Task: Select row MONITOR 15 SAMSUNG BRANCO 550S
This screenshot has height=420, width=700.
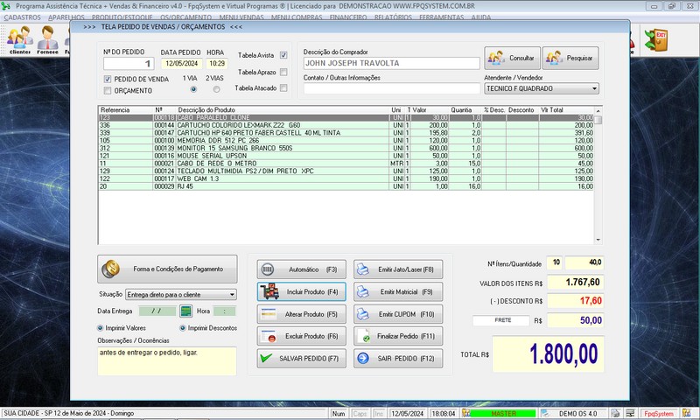Action: pyautogui.click(x=346, y=148)
